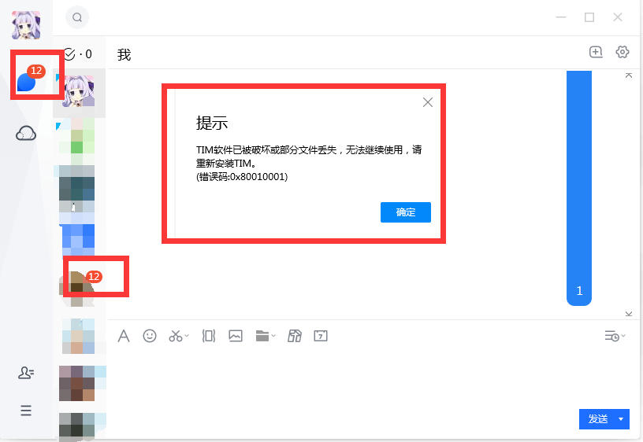Click the blue message bubble with 1
The height and width of the screenshot is (442, 643).
pos(579,188)
